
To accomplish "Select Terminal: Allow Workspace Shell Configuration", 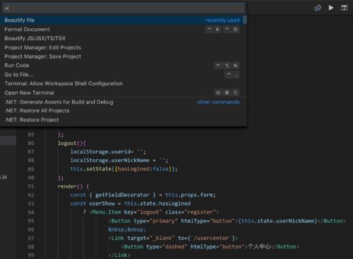I will click(124, 84).
